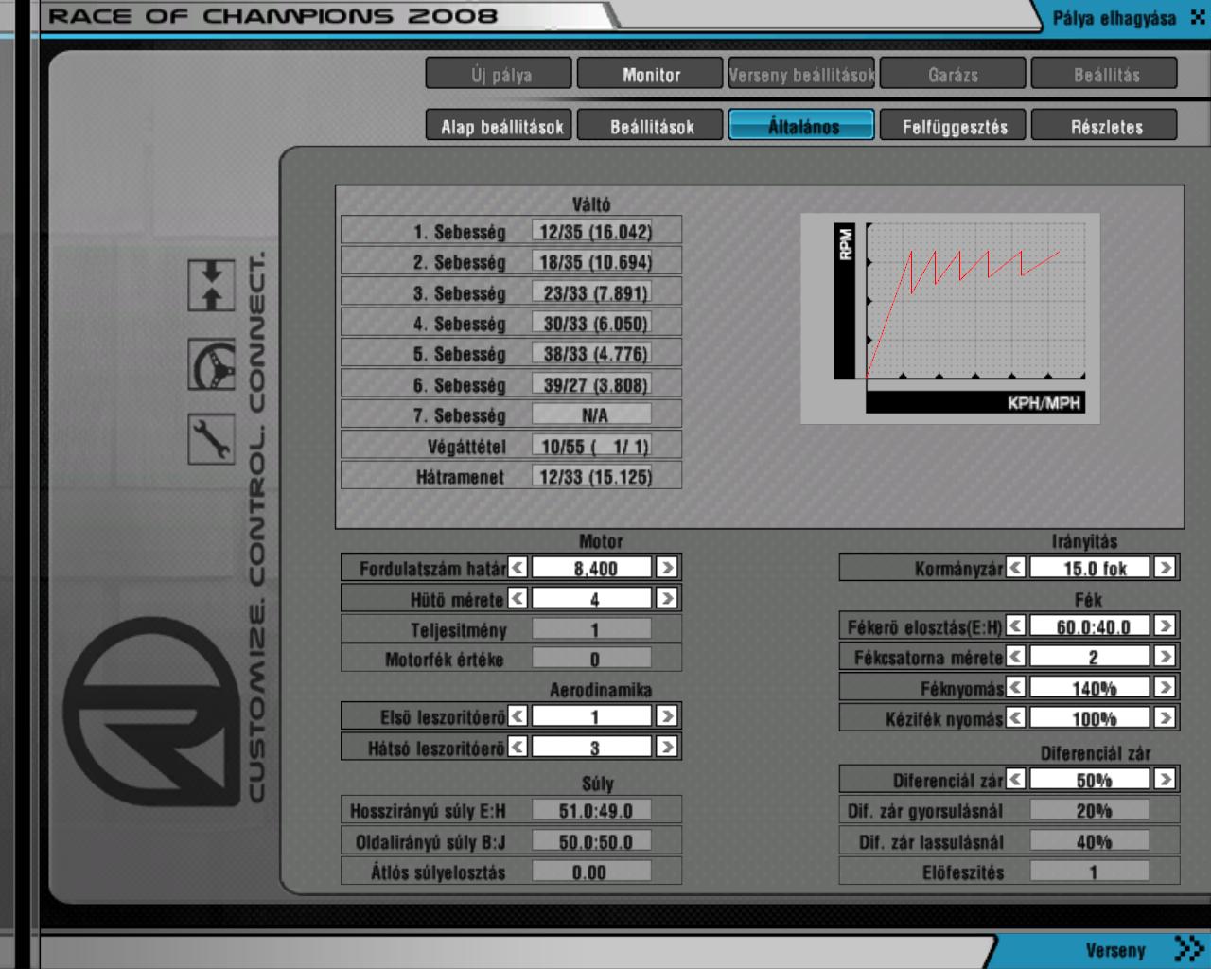Click the Fékerő elosztás value 60.0:40.0

click(x=1091, y=626)
